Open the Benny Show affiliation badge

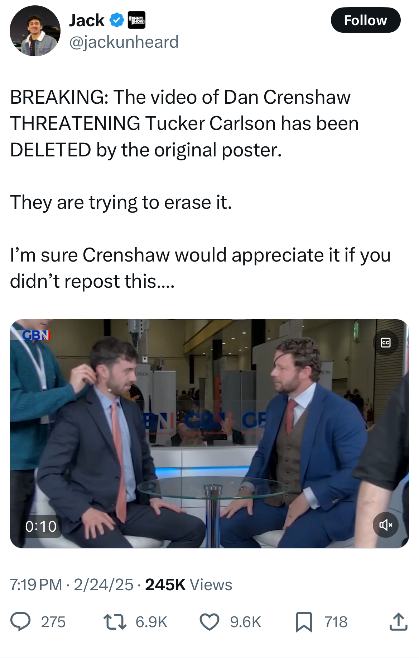(136, 20)
